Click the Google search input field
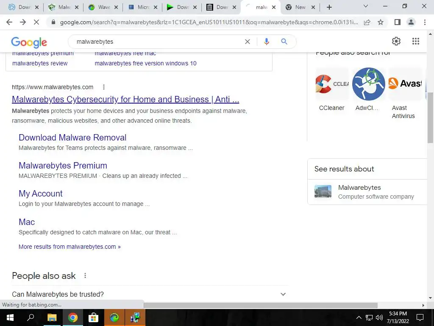Screen dimensions: 434x326 pos(158,42)
